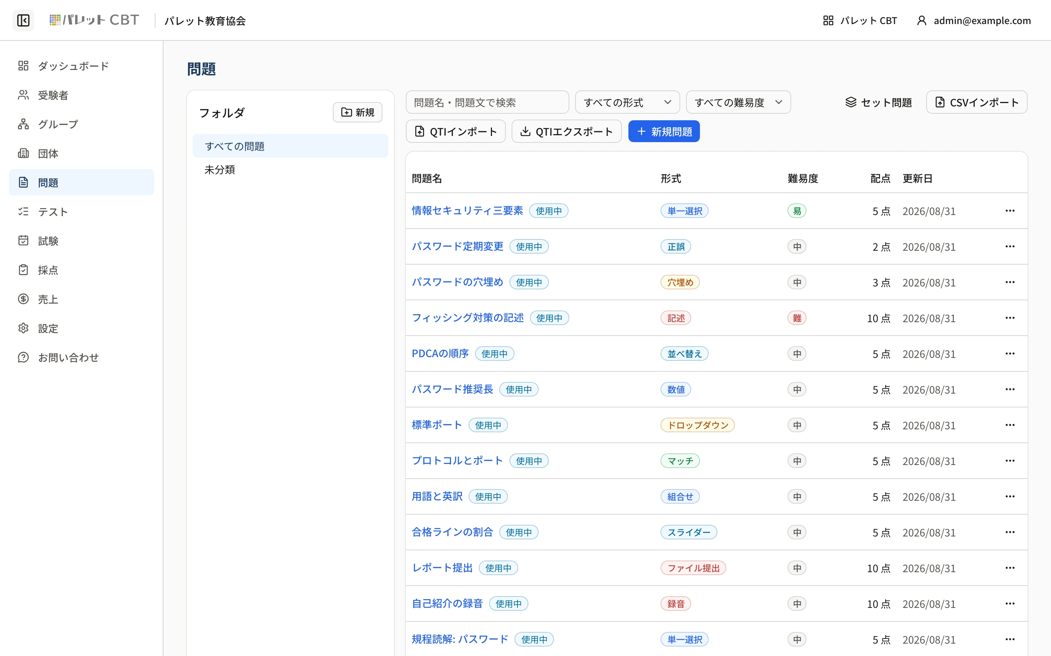Open more options for レポート提出 row
Viewport: 1051px width, 656px height.
click(x=1010, y=568)
